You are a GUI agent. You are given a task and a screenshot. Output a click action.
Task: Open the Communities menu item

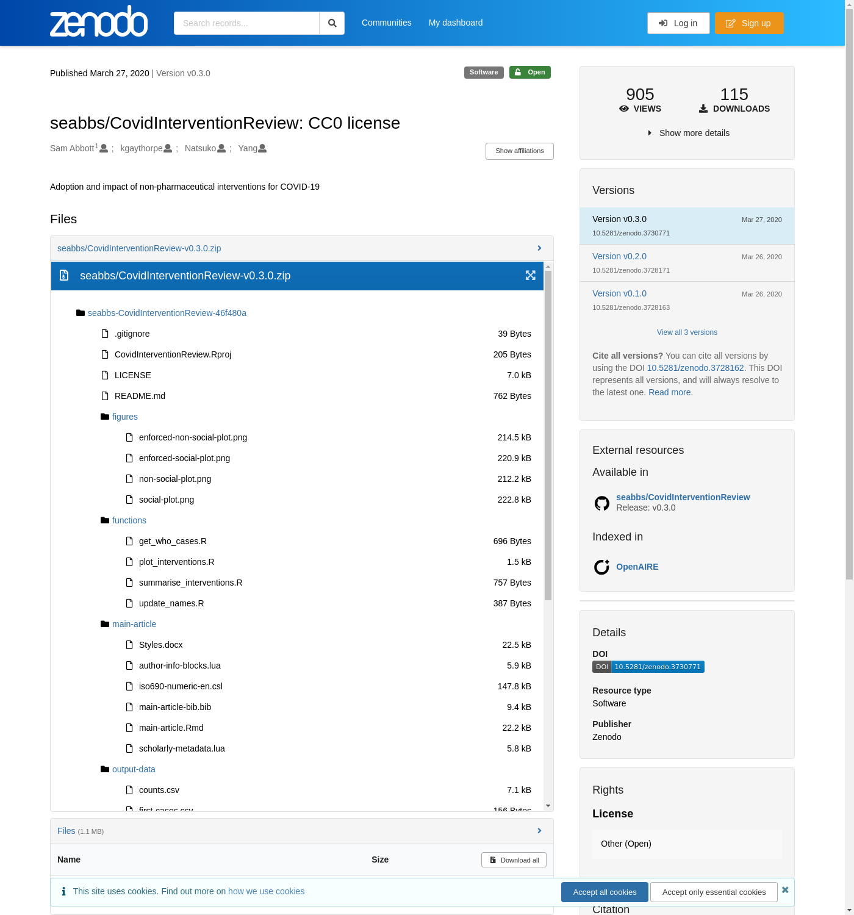click(386, 23)
